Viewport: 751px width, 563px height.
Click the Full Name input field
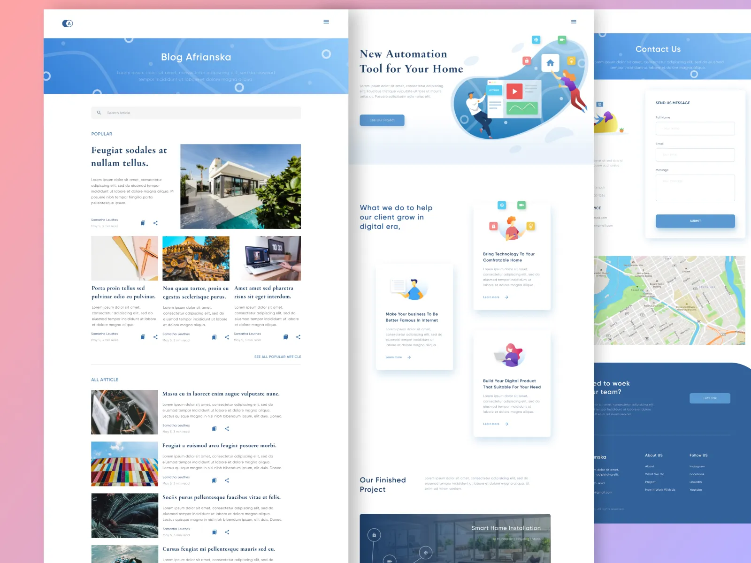click(x=695, y=129)
